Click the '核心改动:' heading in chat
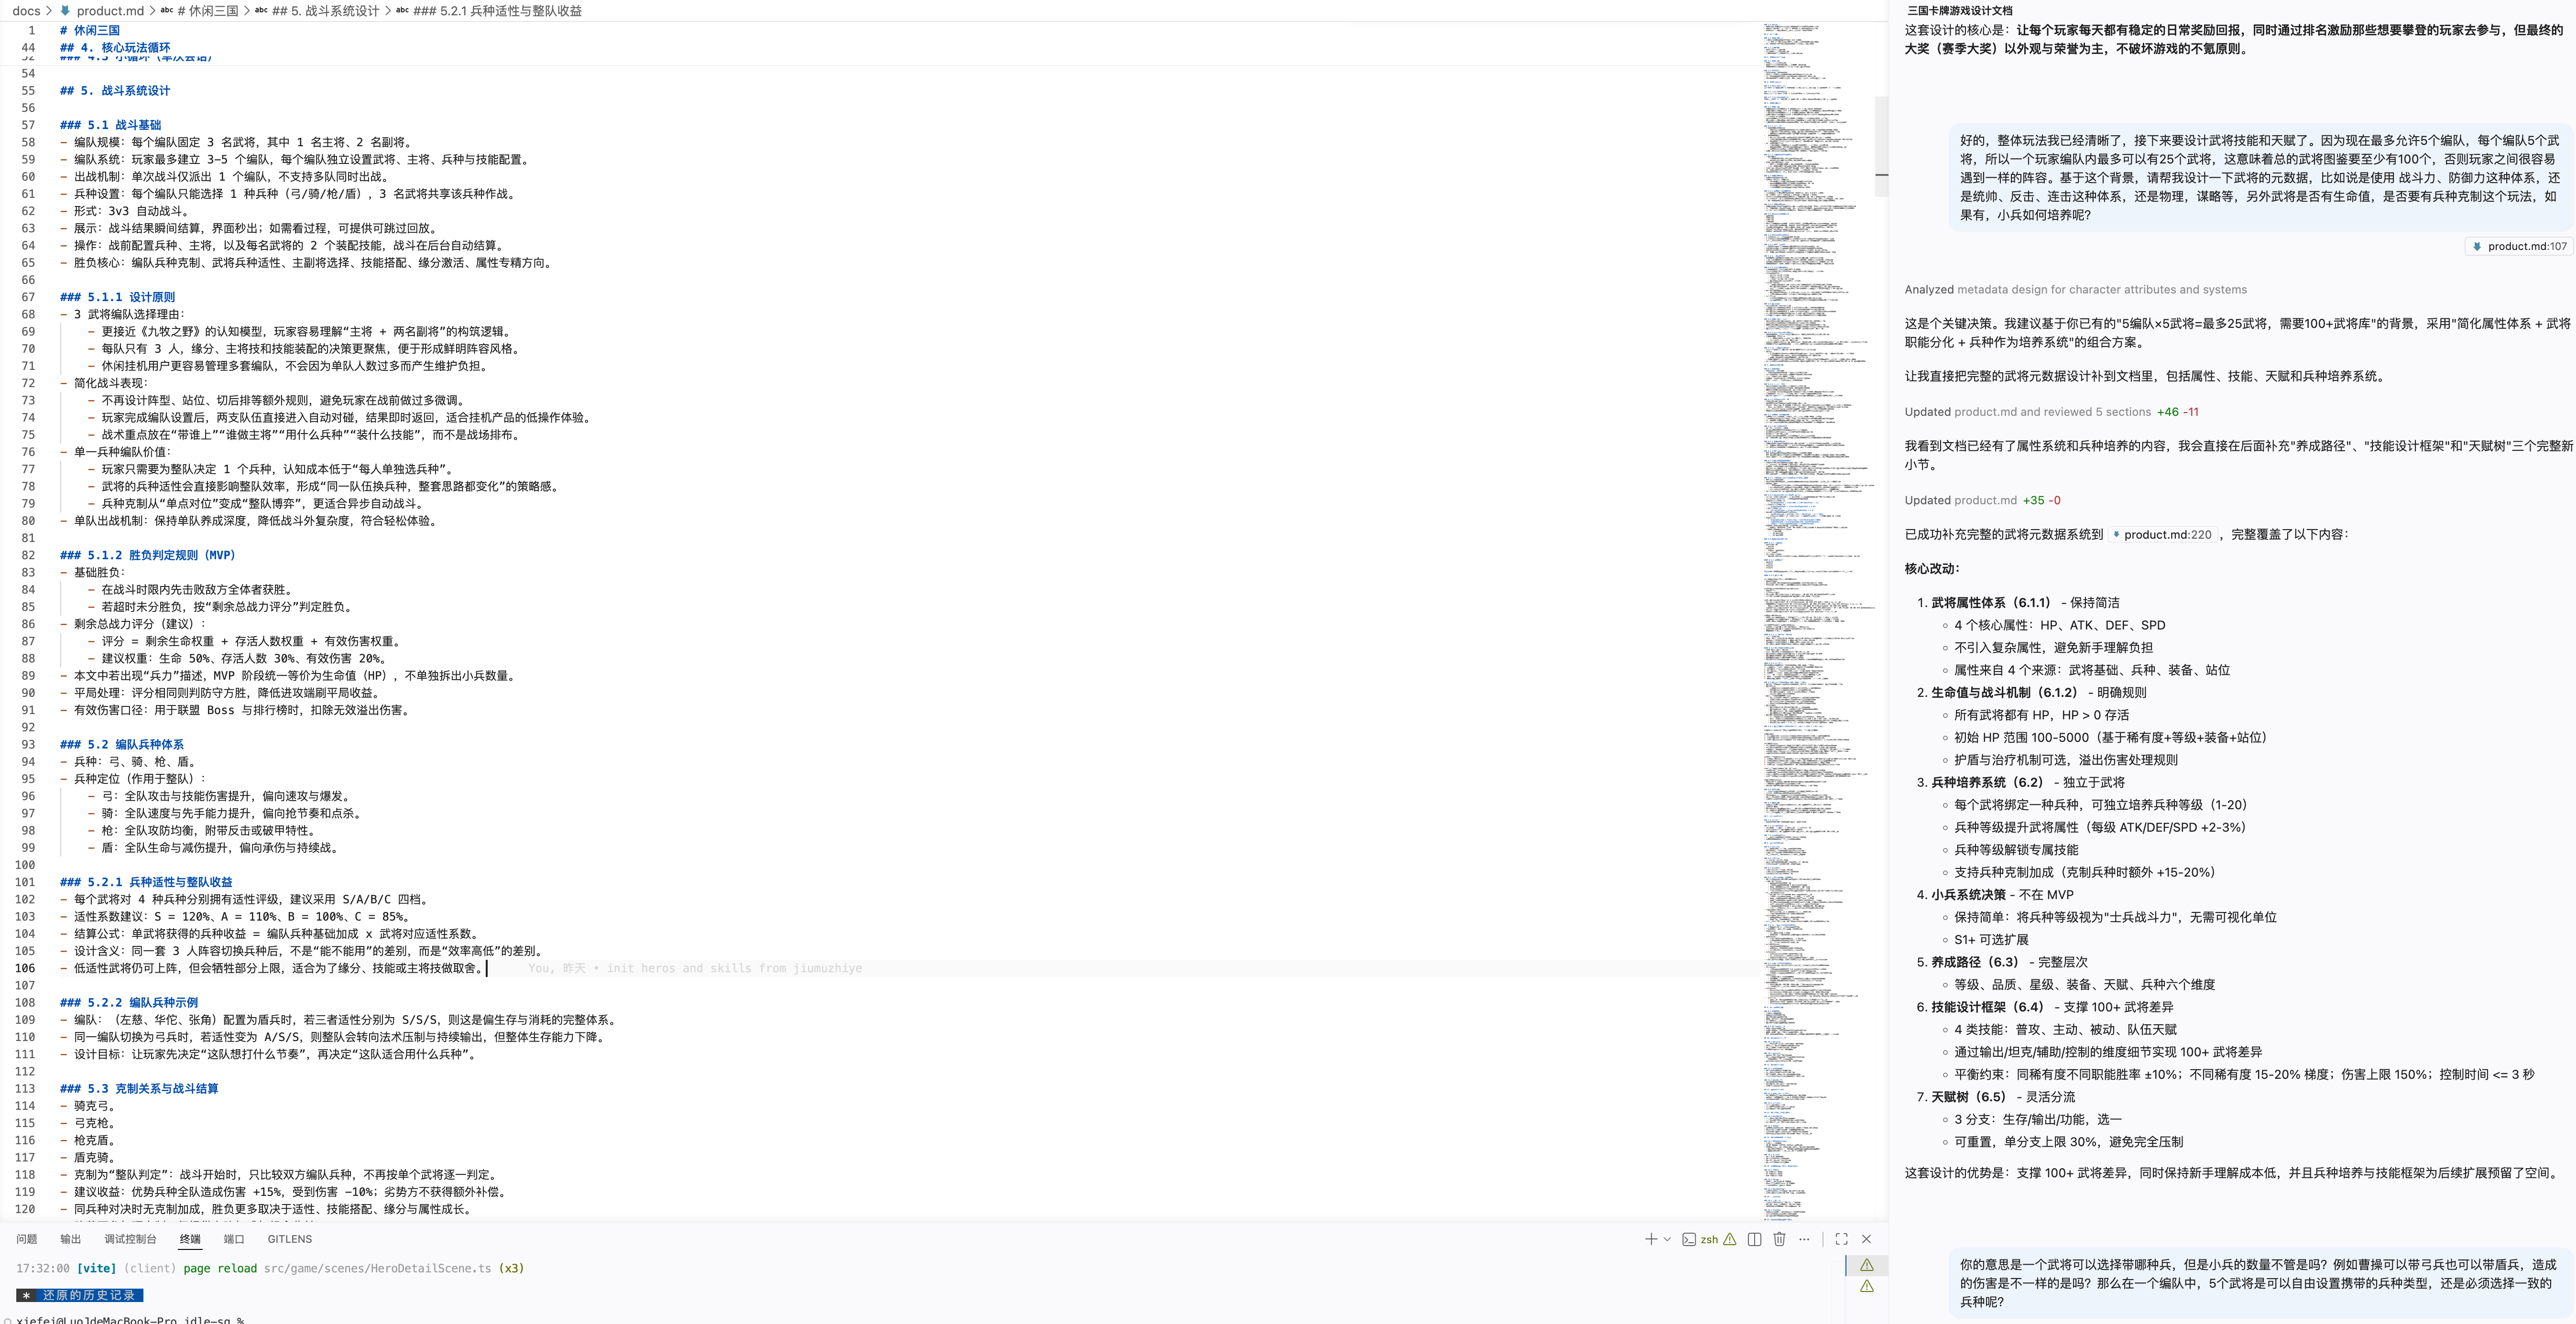The image size is (2576, 1324). tap(1932, 569)
